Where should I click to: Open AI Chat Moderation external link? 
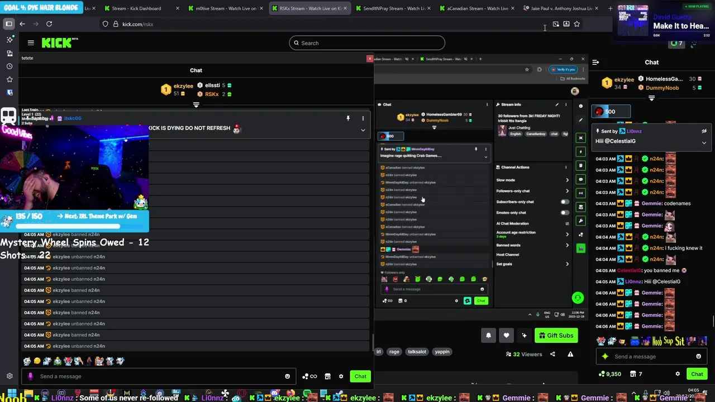point(567,223)
